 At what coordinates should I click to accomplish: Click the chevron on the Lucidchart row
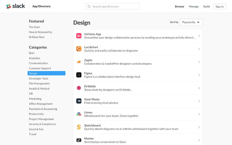click(199, 49)
